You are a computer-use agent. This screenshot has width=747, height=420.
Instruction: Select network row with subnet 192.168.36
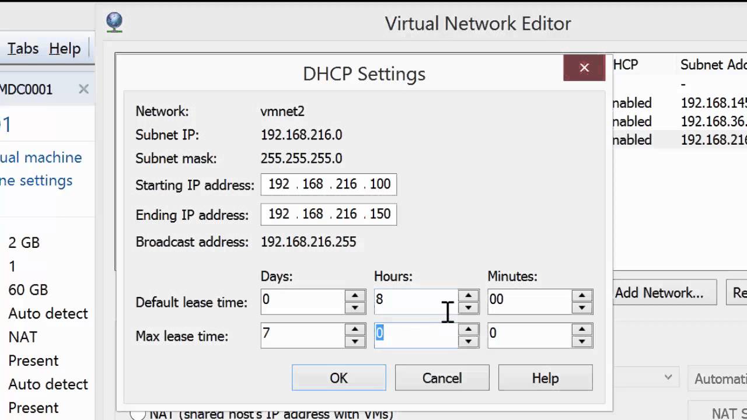pyautogui.click(x=679, y=122)
